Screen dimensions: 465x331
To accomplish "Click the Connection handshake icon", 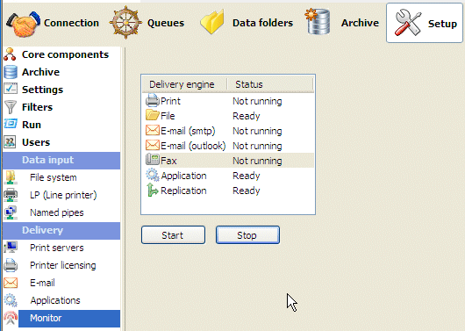I will coord(23,24).
